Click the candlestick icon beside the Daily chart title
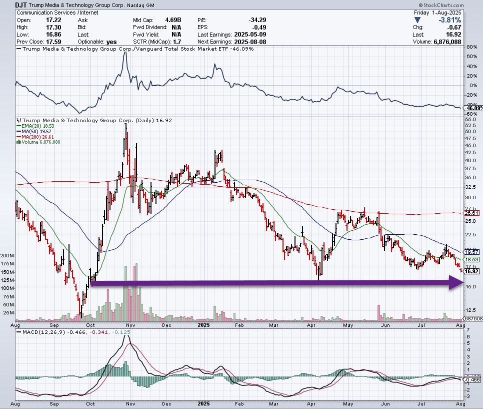 pyautogui.click(x=18, y=121)
